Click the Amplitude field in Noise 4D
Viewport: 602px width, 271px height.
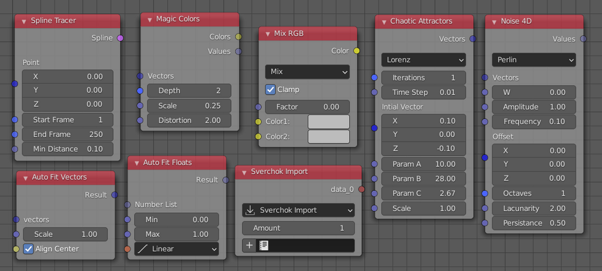pyautogui.click(x=534, y=107)
